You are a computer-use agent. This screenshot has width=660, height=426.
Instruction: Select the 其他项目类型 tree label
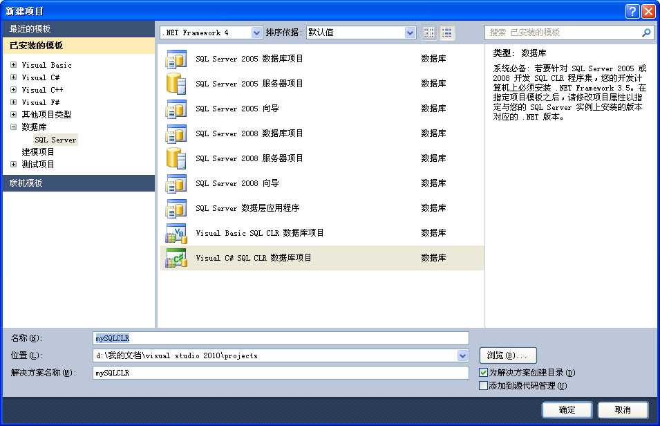tap(46, 115)
